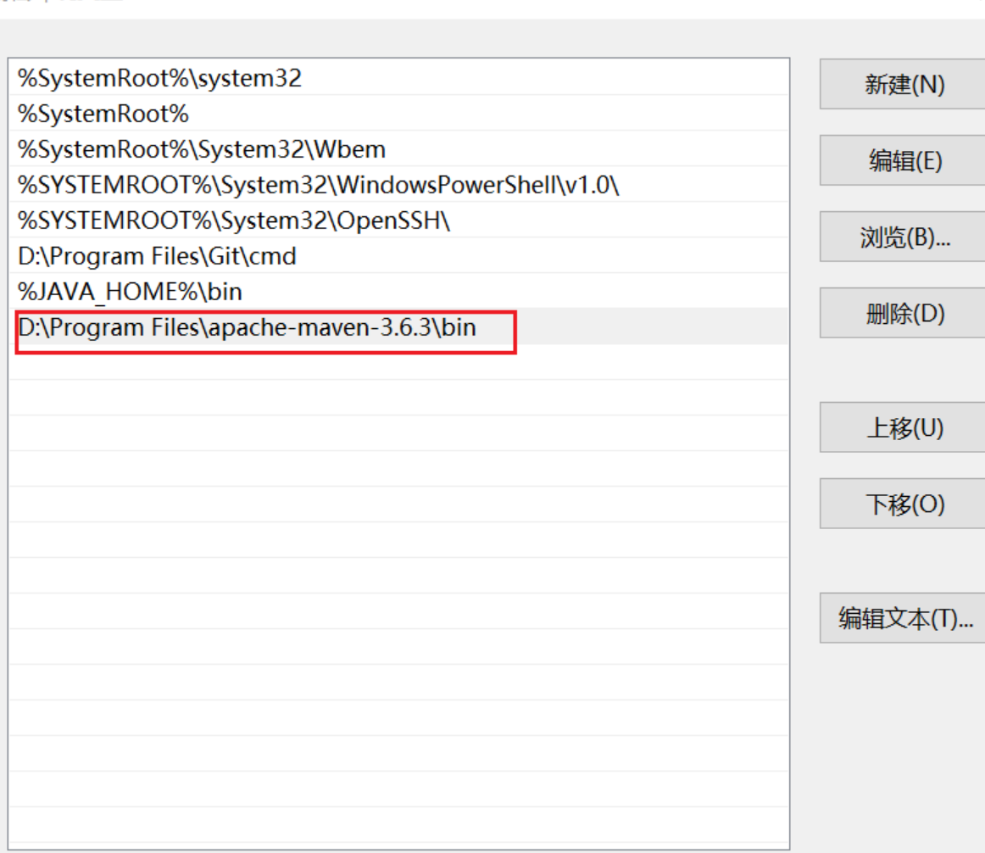Select the System32\OpenSSH\ path row
Viewport: 985px width, 853px height.
click(x=399, y=220)
